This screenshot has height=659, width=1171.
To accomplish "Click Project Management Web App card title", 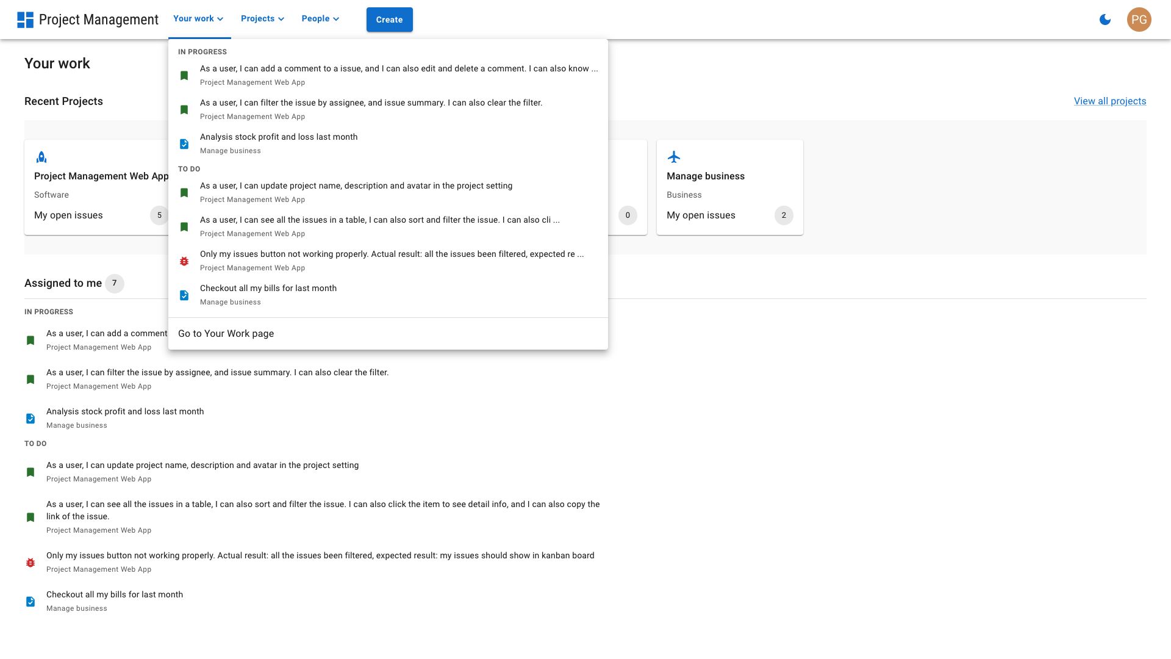I will (101, 176).
